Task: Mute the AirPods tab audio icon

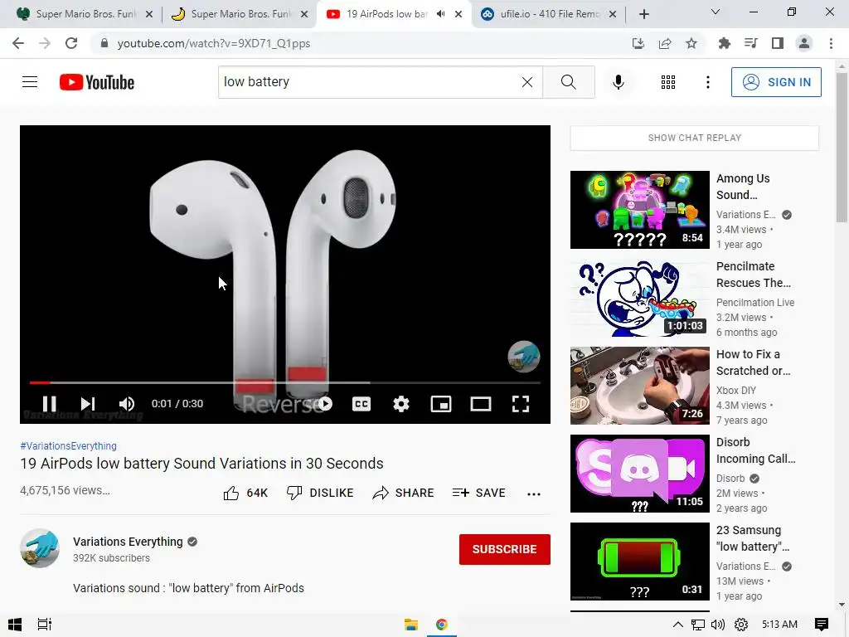Action: coord(441,14)
